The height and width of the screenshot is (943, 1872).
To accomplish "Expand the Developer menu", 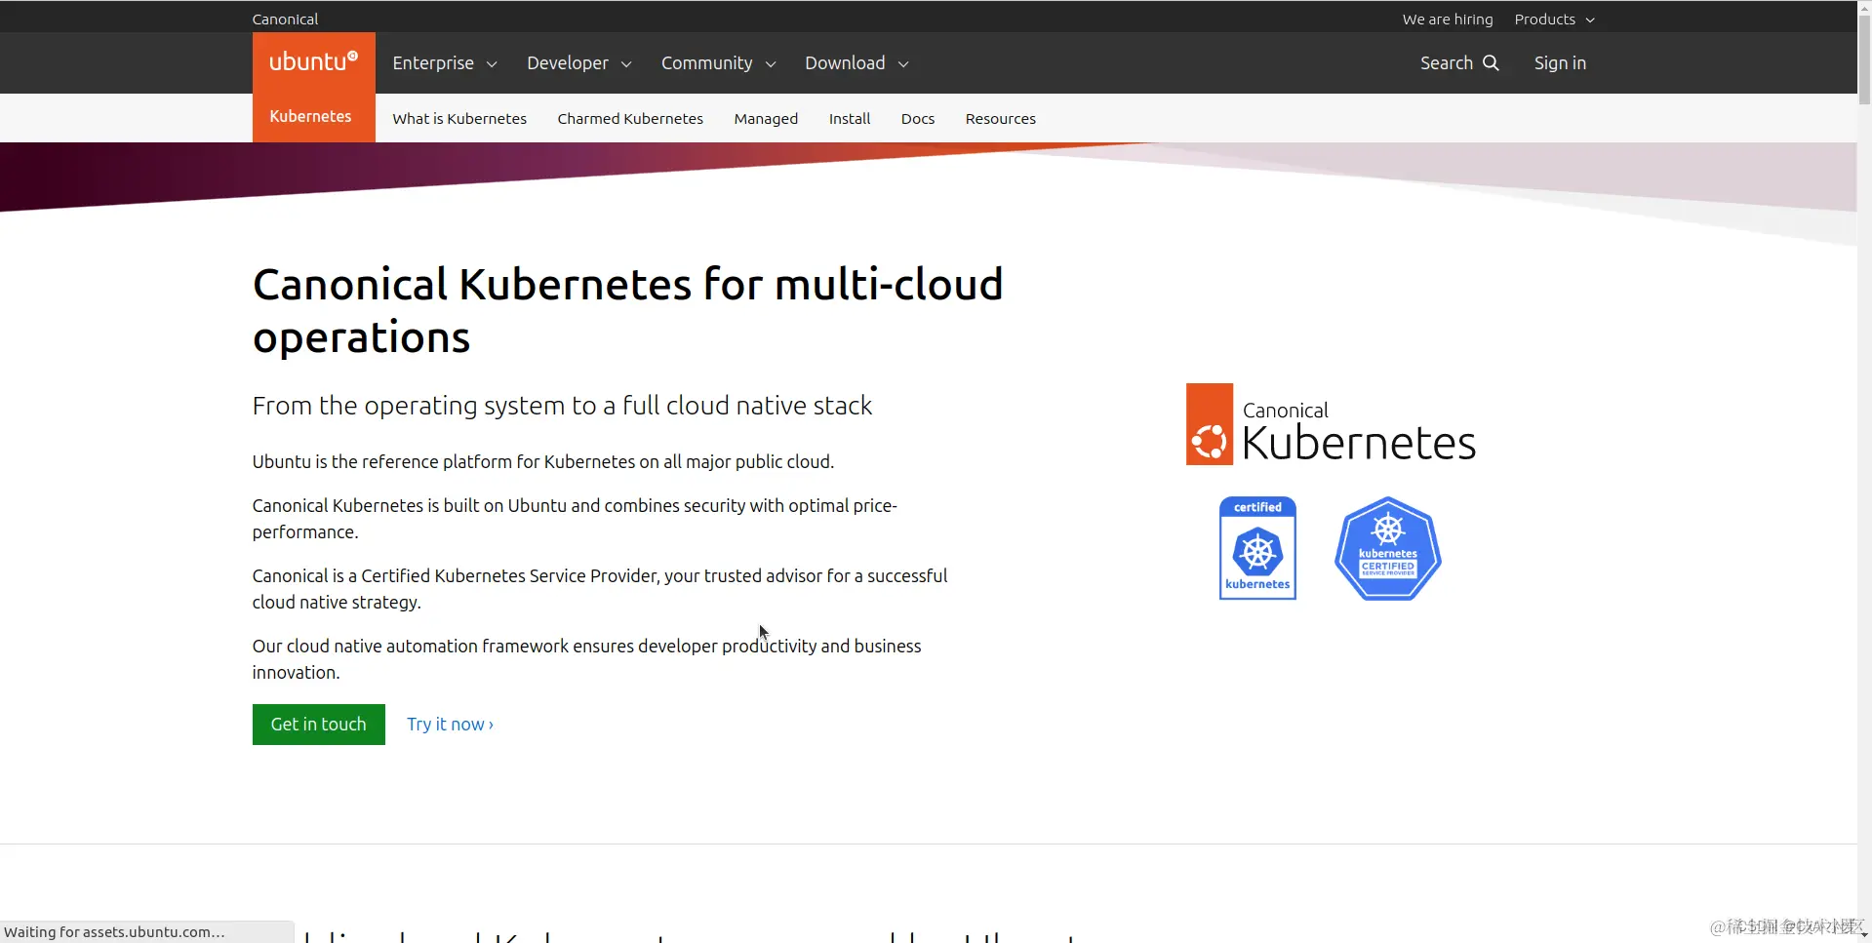I will [579, 62].
